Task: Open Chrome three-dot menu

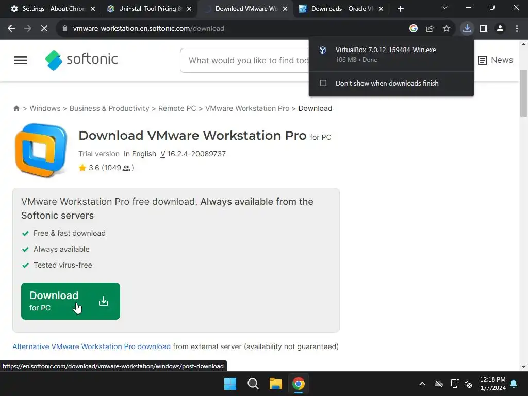Action: click(517, 29)
